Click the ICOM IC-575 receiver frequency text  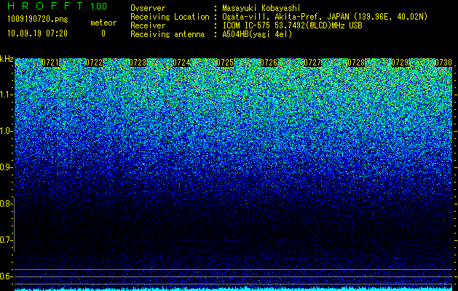pos(292,25)
